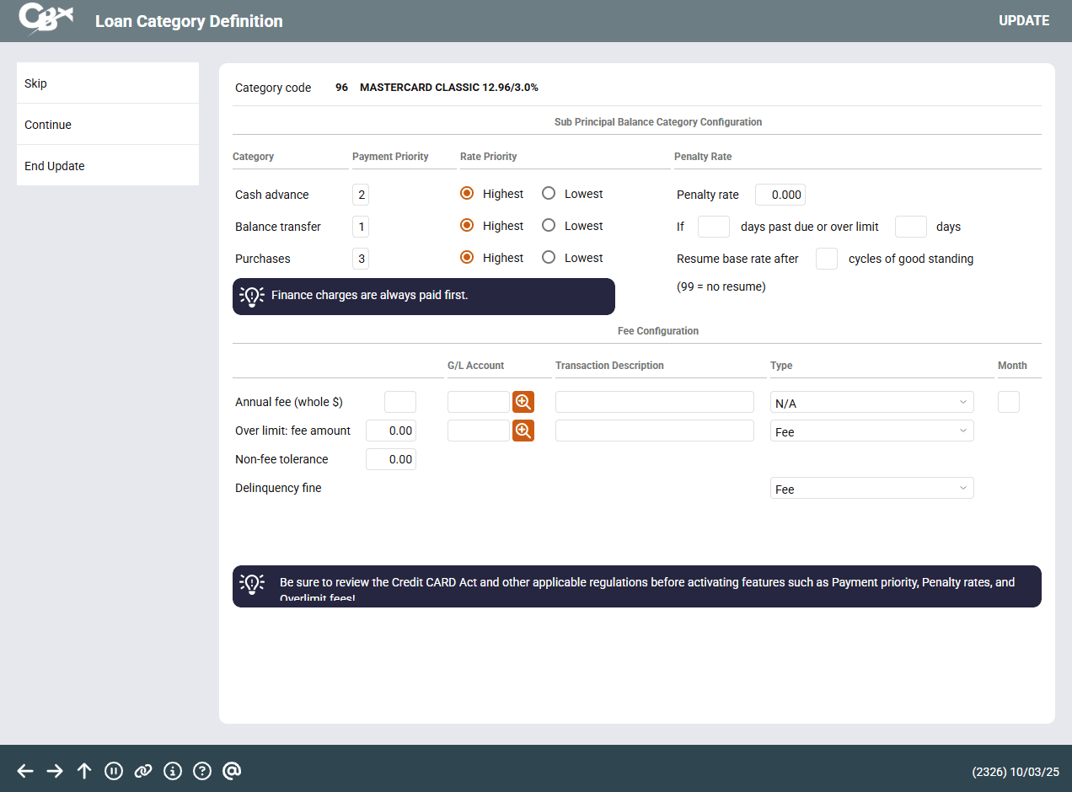Choose Skip in the left menu
The image size is (1072, 792).
[x=108, y=83]
